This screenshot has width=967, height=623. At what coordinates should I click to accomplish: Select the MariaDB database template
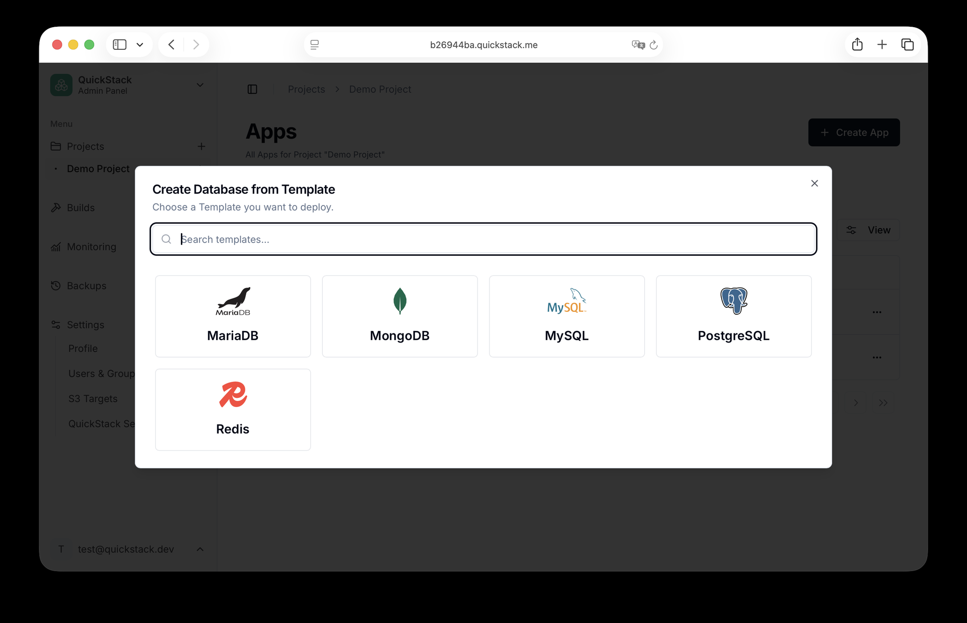233,316
